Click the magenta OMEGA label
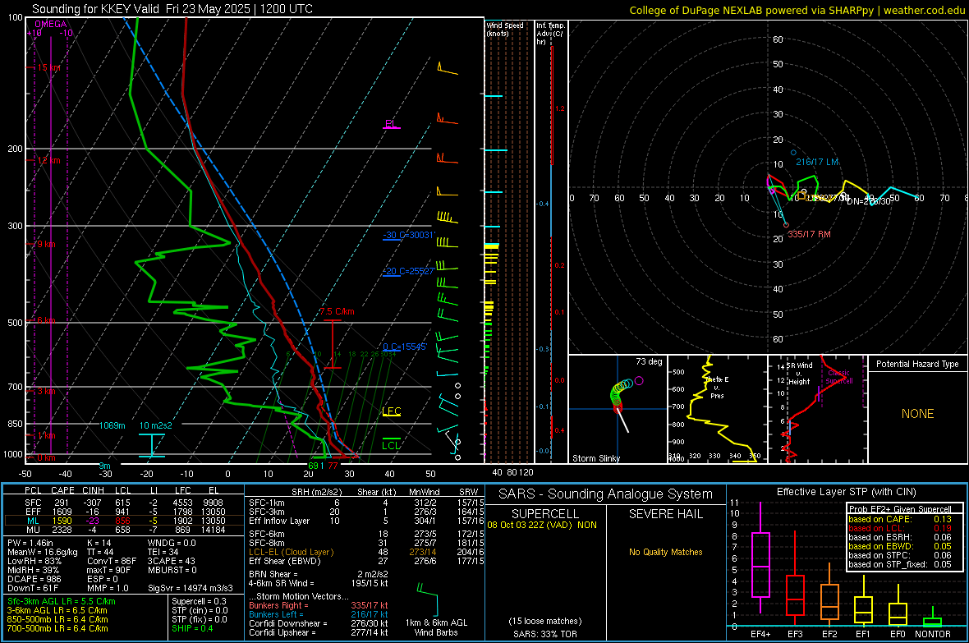The height and width of the screenshot is (643, 969). tap(51, 24)
